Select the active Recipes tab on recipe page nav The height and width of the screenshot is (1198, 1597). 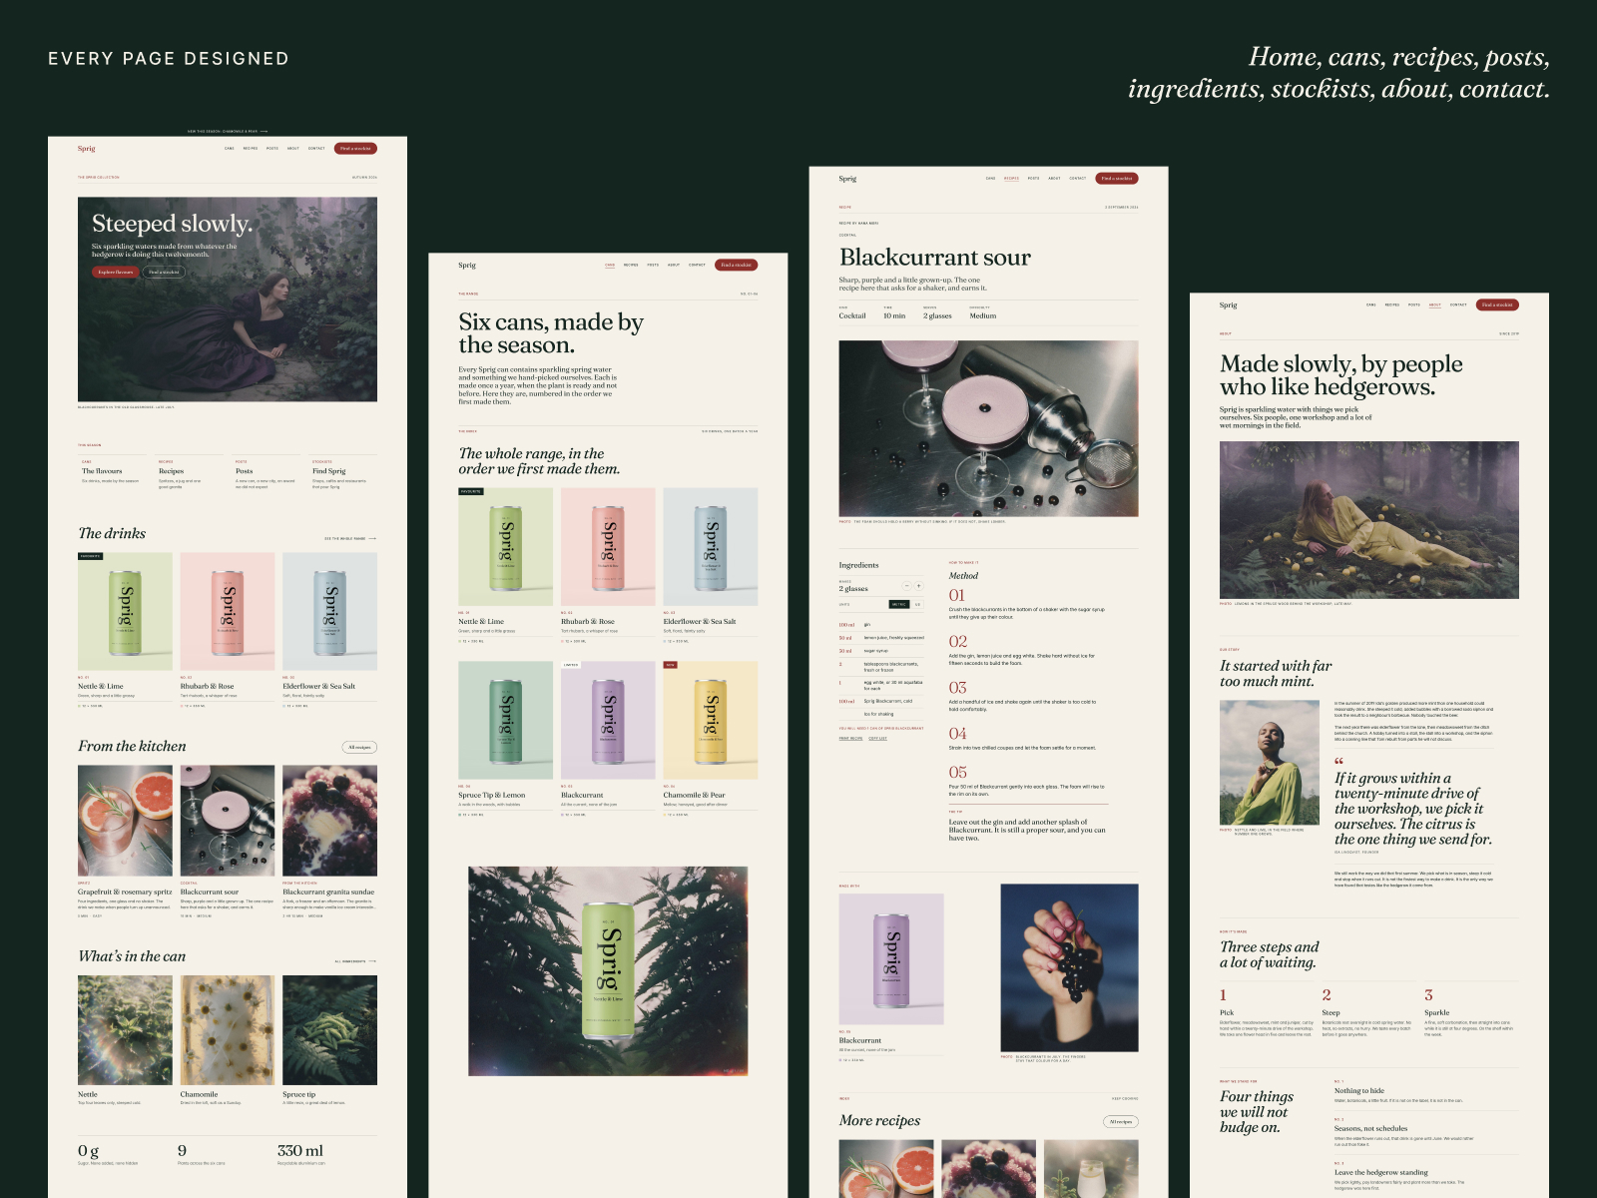(1011, 179)
